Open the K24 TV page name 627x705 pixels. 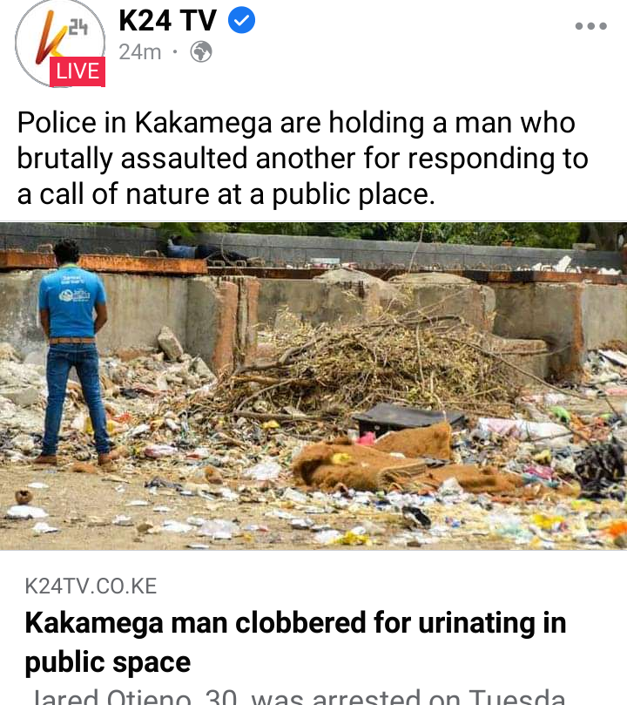(x=167, y=21)
